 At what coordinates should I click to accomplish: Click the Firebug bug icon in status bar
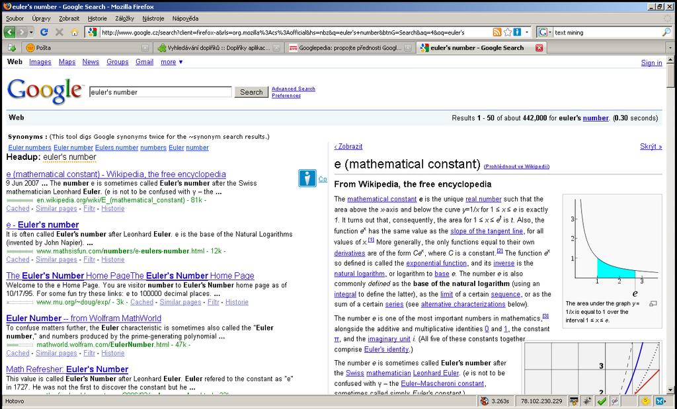(588, 401)
